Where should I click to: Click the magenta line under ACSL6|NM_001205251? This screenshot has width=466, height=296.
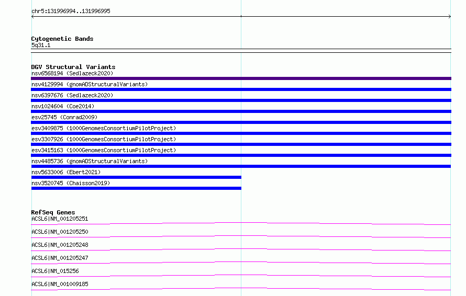241,223
